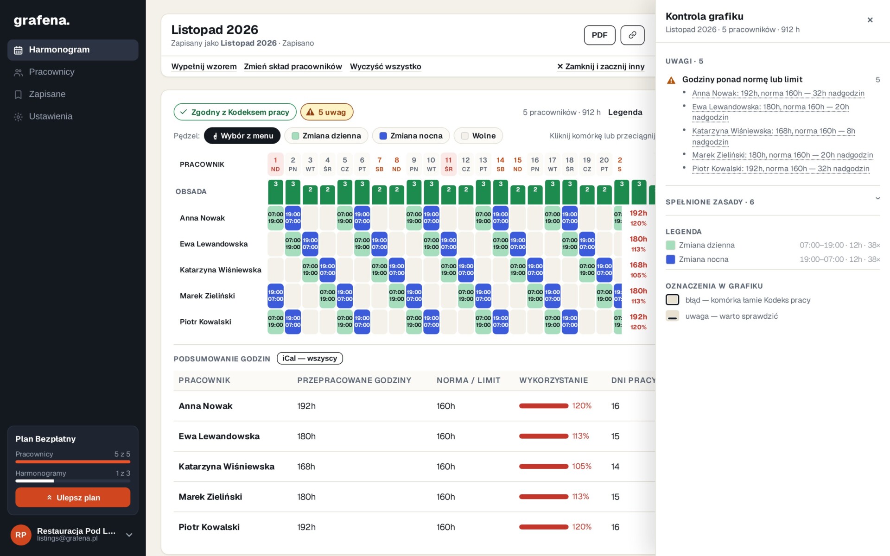Click 'Zmień skład pracowników' link
This screenshot has width=890, height=556.
[x=293, y=67]
